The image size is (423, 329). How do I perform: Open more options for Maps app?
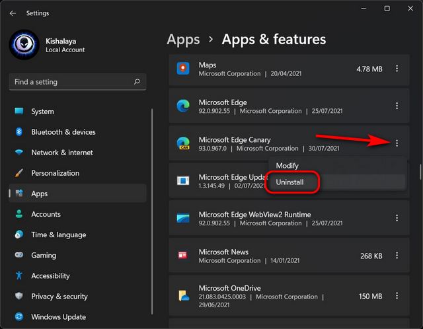point(397,69)
